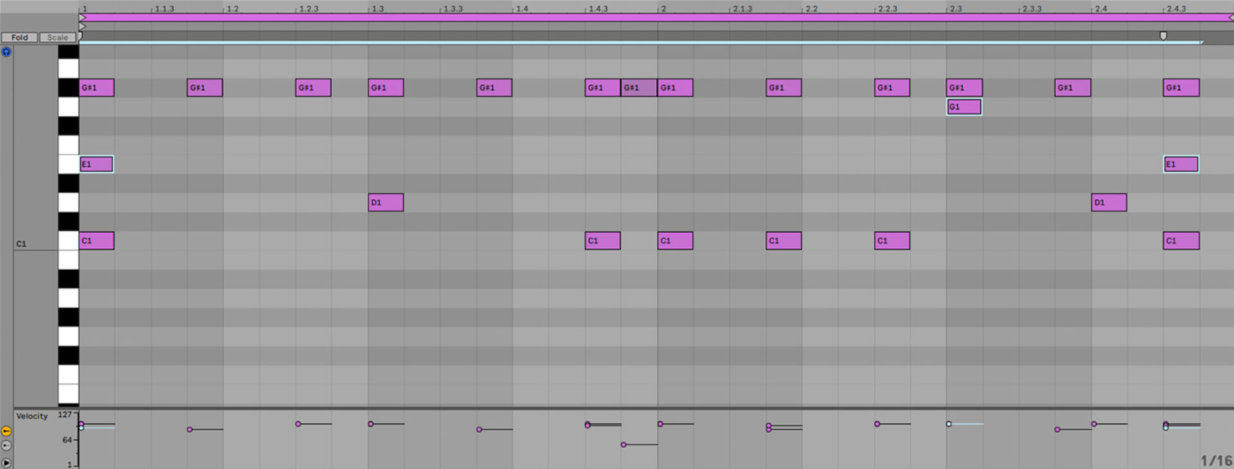
Task: Click the G1 note at bar 2.3
Action: coord(964,107)
